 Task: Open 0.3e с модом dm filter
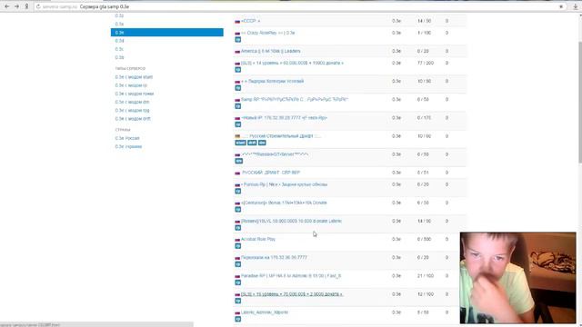click(132, 102)
